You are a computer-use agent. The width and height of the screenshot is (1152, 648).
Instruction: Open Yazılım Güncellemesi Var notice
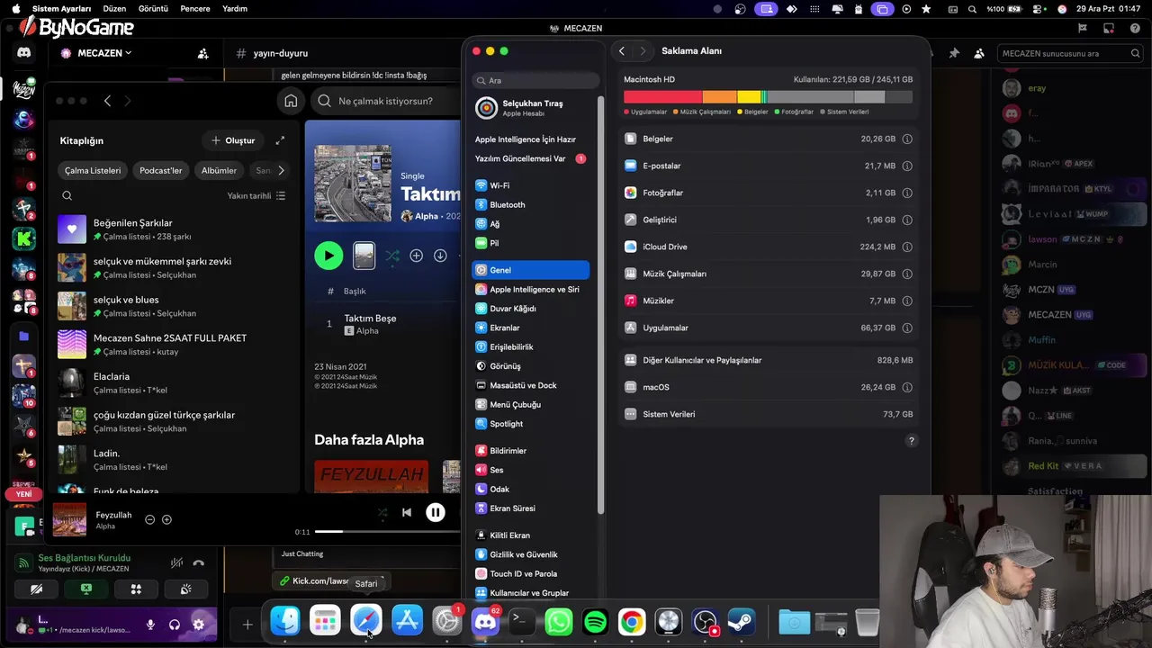pos(531,158)
